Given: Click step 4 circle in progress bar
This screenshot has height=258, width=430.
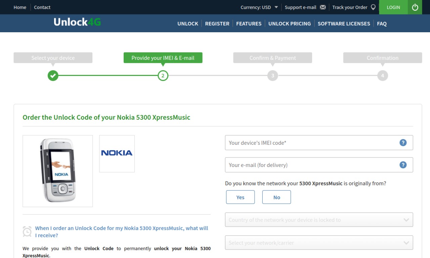Looking at the screenshot, I should tap(383, 76).
